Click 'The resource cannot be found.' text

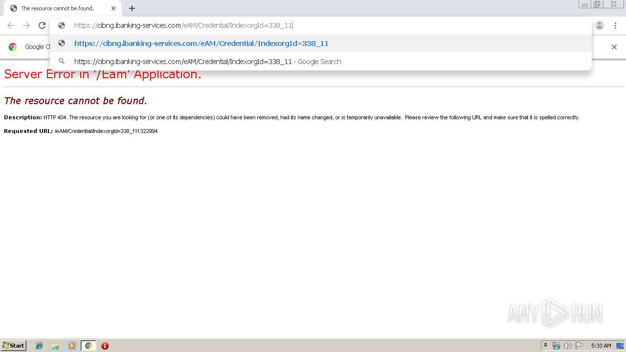(75, 101)
